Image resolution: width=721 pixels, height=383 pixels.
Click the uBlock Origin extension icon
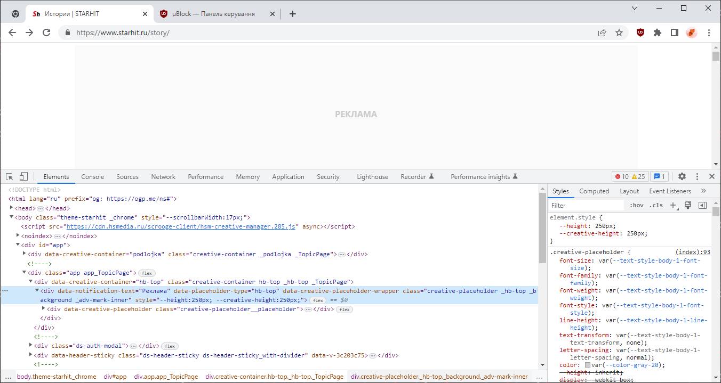coord(640,32)
